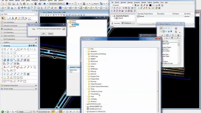This screenshot has height=113, width=201.
Task: Select the Users folder in Browse For Folder
Action: [x=92, y=96]
